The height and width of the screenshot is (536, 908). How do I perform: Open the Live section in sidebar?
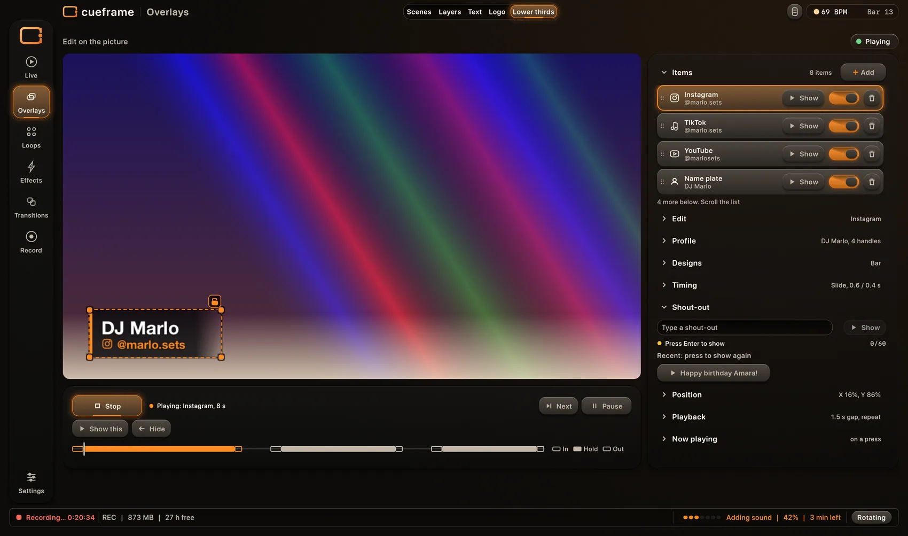click(31, 67)
